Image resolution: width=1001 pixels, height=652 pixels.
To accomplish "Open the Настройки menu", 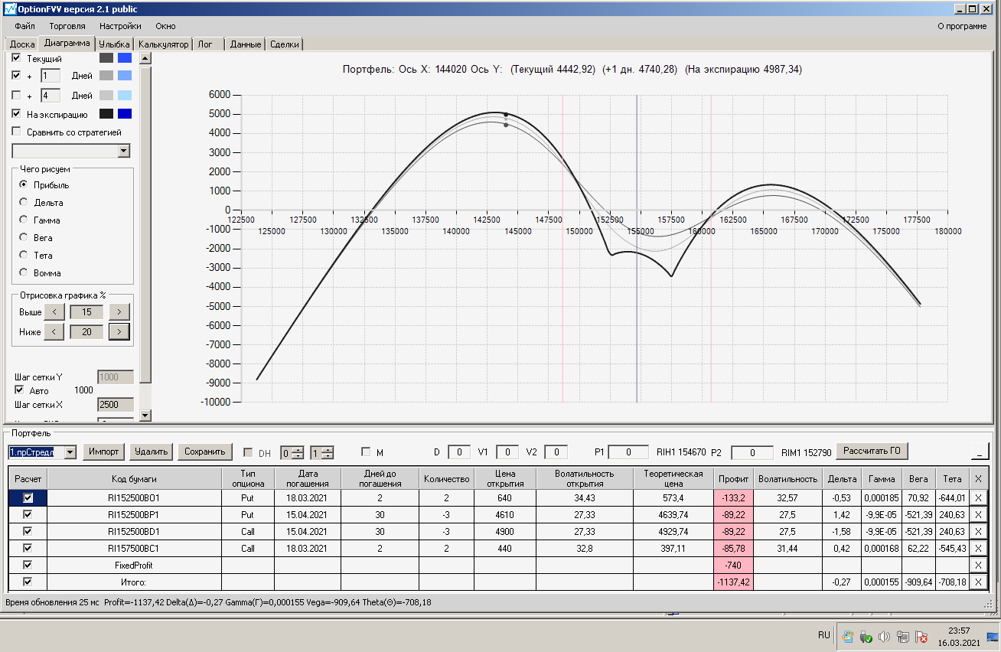I will pyautogui.click(x=120, y=26).
